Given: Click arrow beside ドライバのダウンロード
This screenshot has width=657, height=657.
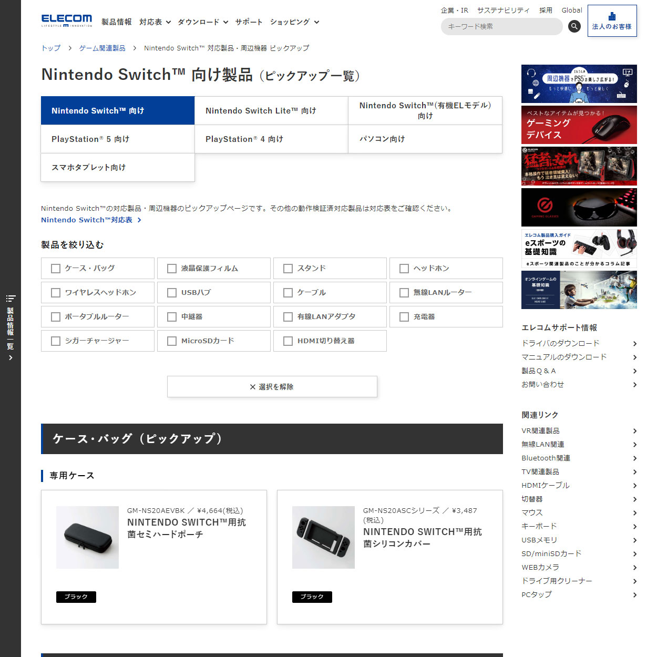Looking at the screenshot, I should (x=635, y=344).
